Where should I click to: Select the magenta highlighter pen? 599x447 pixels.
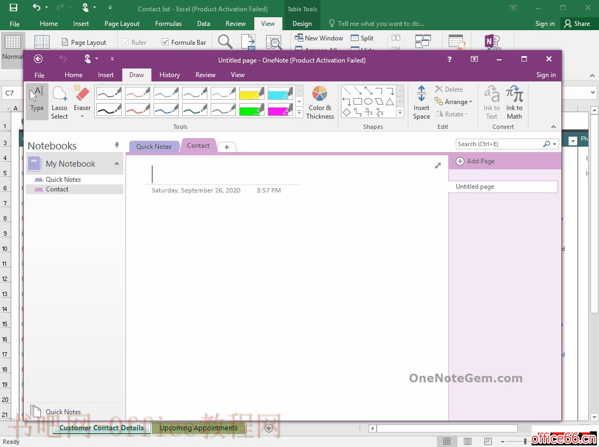(280, 110)
